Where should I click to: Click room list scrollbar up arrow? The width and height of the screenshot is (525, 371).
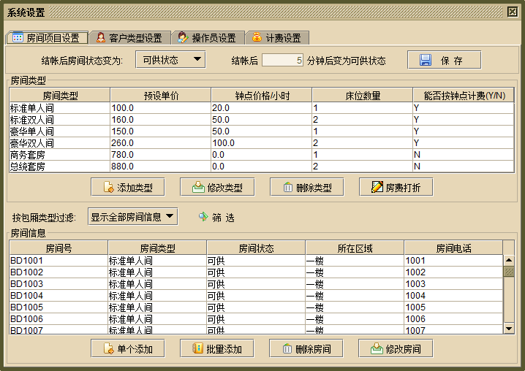click(509, 260)
